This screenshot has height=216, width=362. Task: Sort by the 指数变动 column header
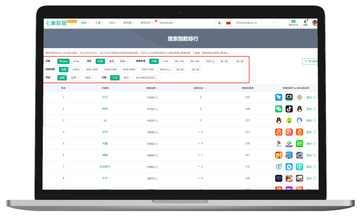point(200,88)
